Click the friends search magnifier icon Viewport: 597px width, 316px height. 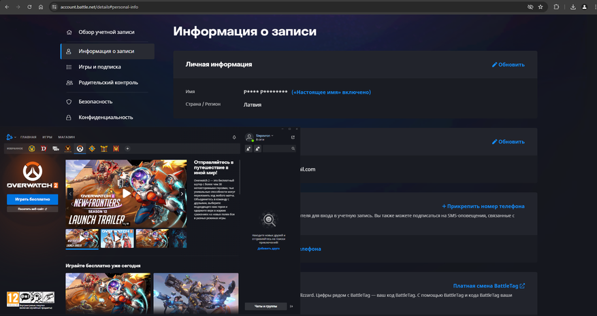(293, 149)
